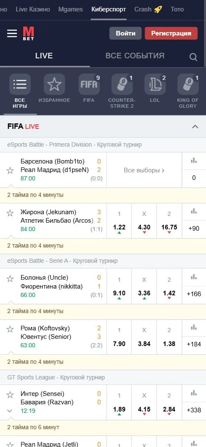Switch to the ВСЕ СОБЫТИЯ tab
Image resolution: width=206 pixels, height=447 pixels.
(x=135, y=55)
